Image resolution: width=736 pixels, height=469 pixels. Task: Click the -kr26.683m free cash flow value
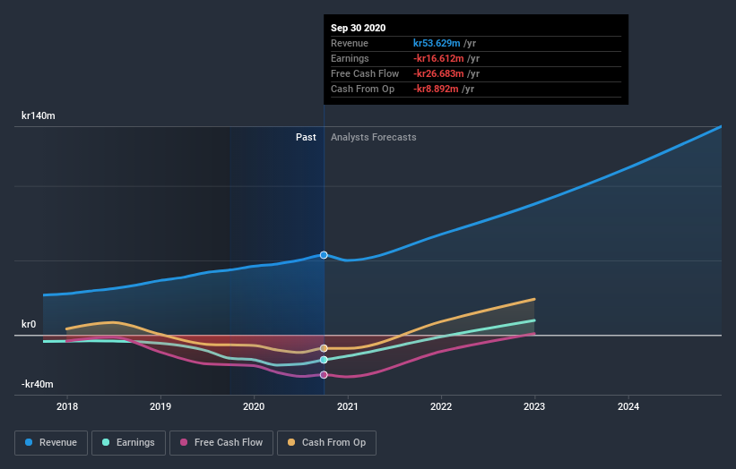[438, 73]
